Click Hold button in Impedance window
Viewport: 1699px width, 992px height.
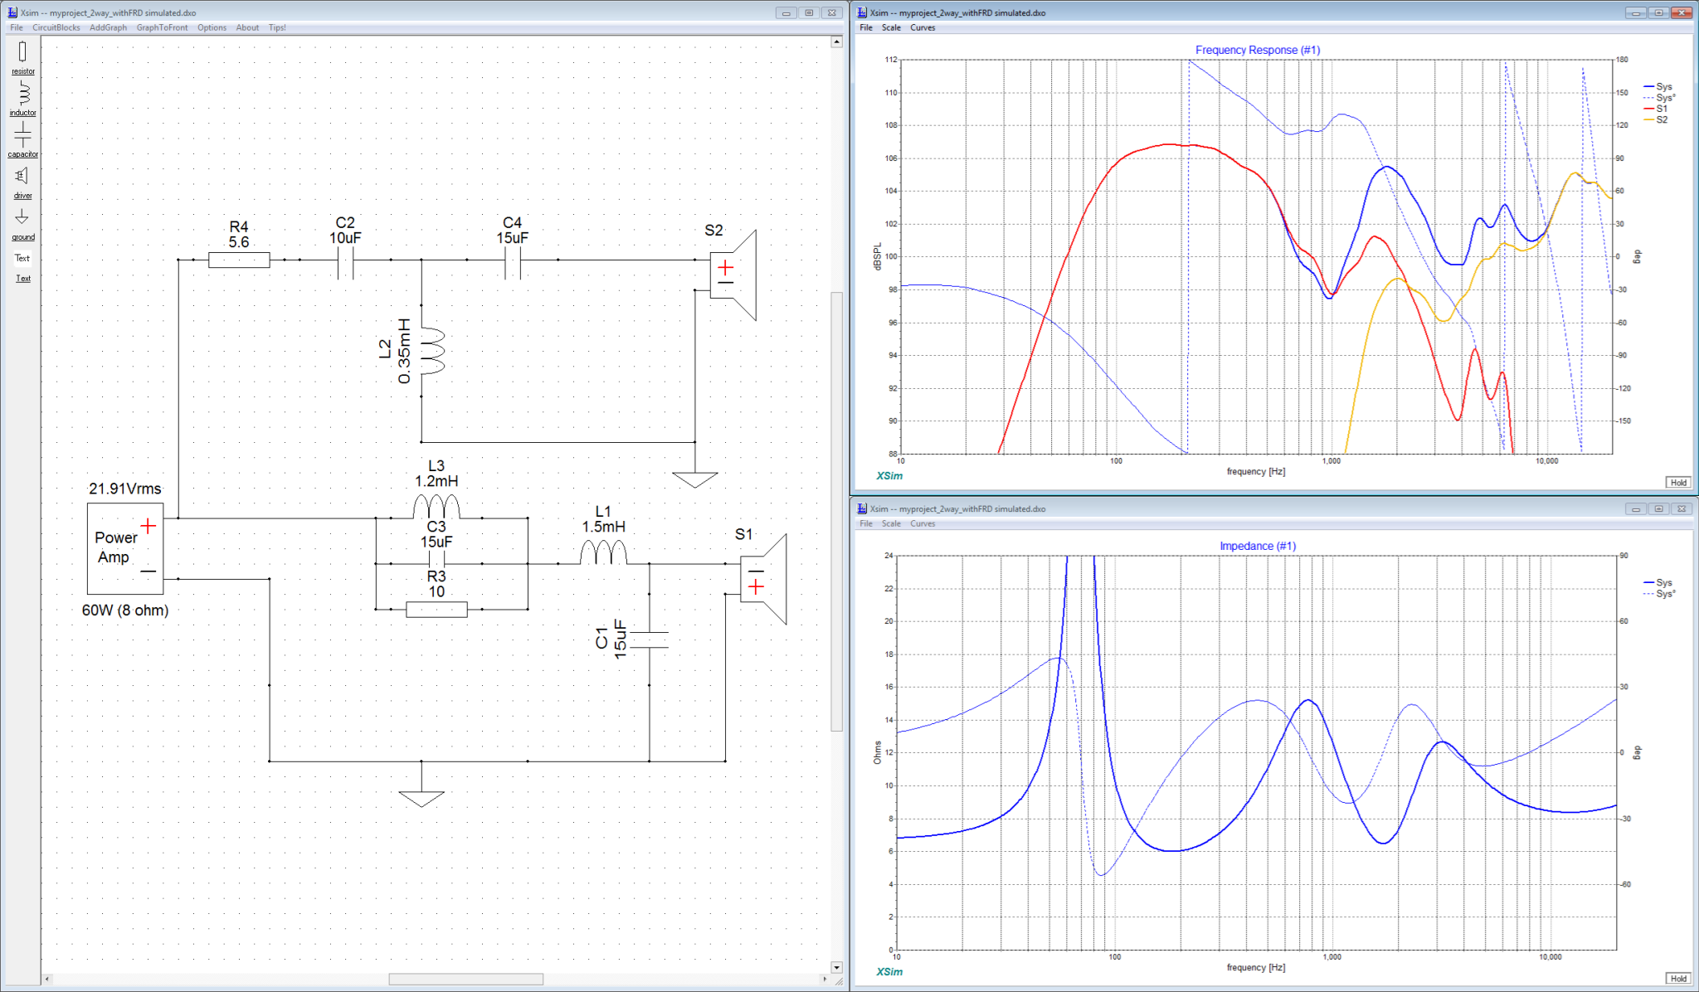(1678, 978)
